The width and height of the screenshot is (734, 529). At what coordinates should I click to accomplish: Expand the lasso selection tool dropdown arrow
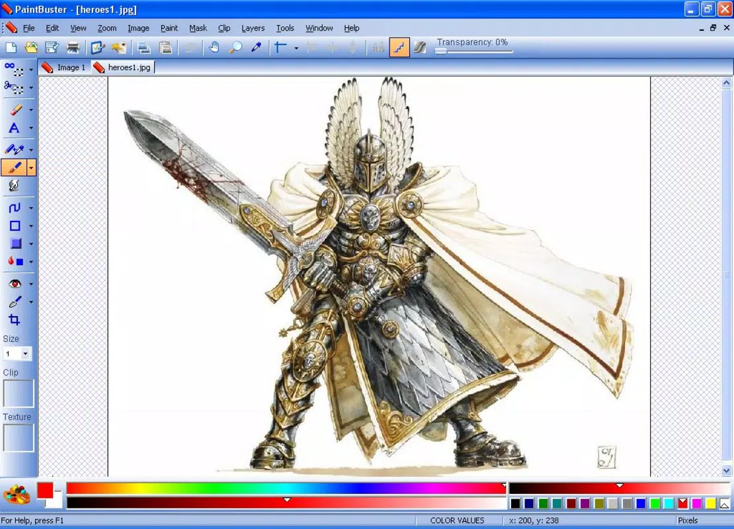31,69
